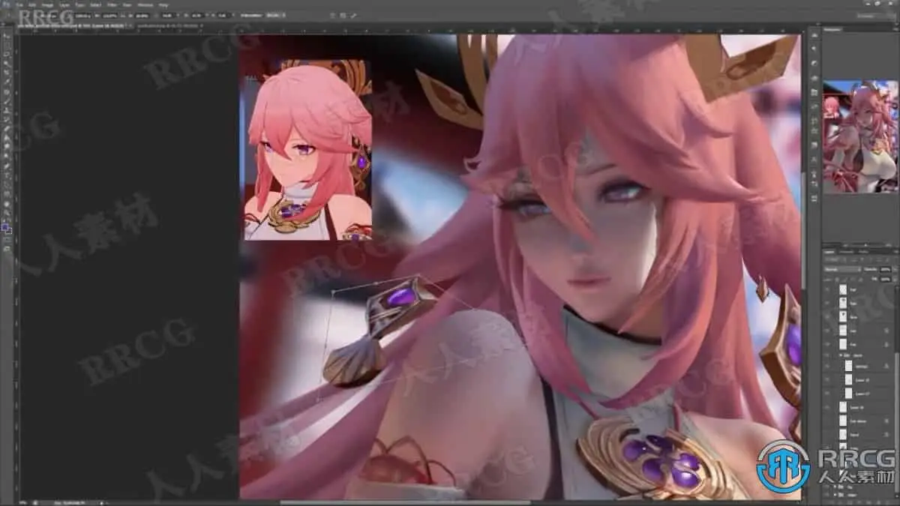Open the layer blend mode dropdown
This screenshot has height=506, width=900.
pos(842,269)
